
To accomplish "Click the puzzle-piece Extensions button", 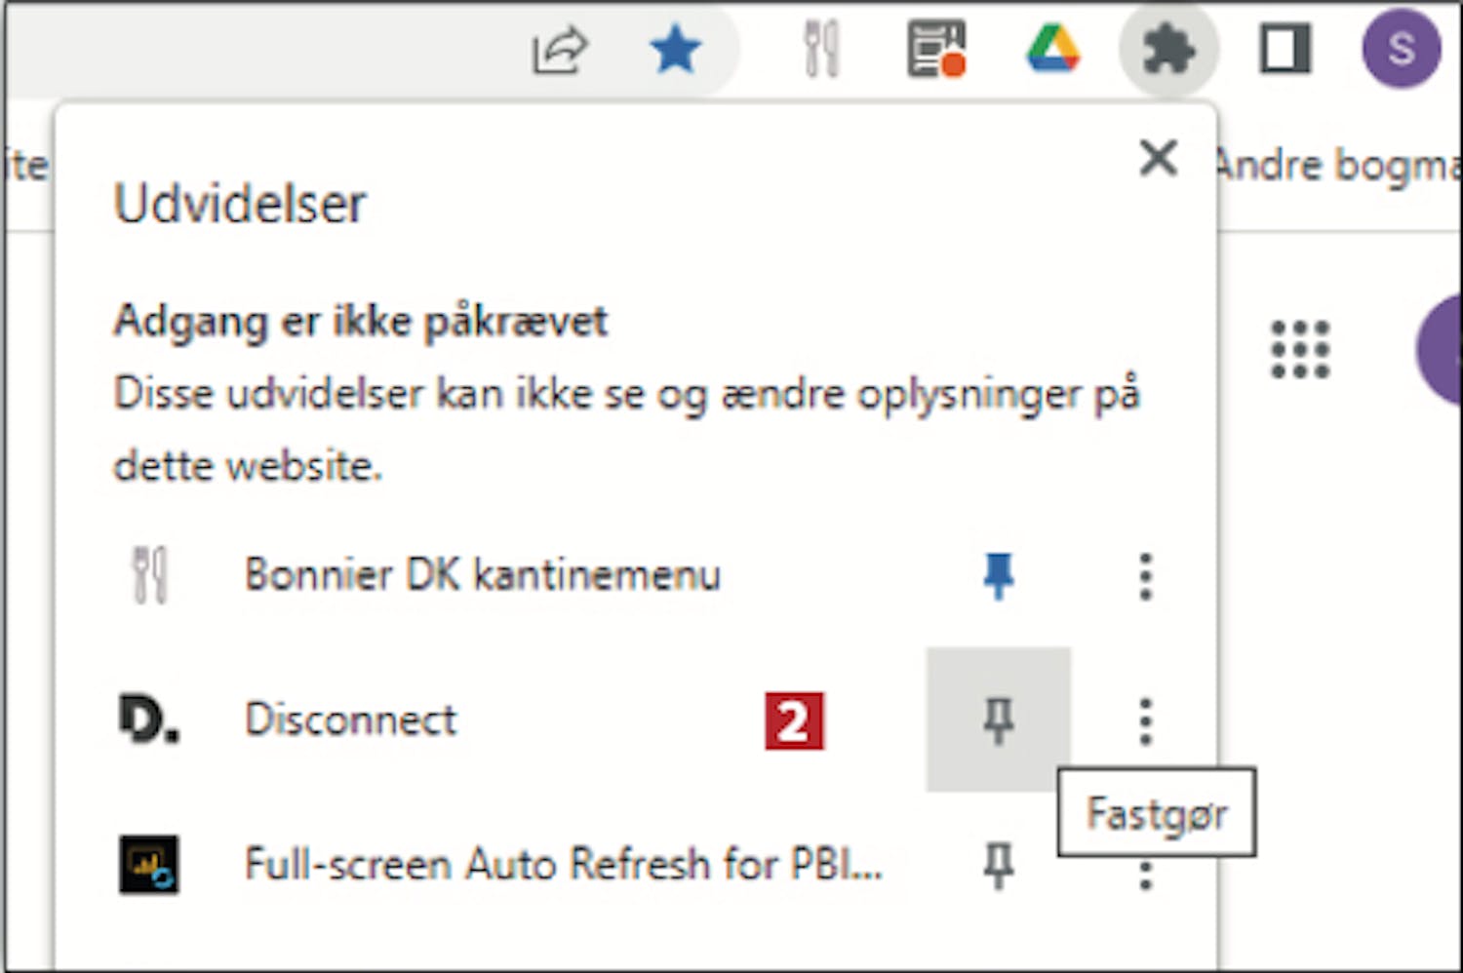I will click(1168, 49).
